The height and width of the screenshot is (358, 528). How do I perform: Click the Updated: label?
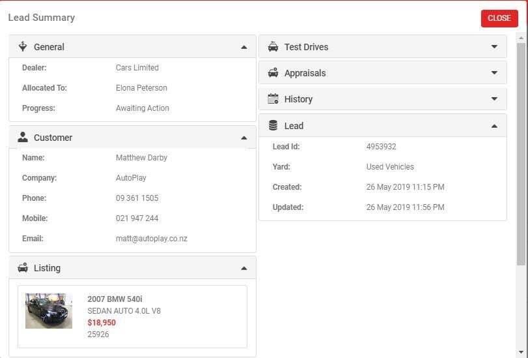(x=288, y=207)
